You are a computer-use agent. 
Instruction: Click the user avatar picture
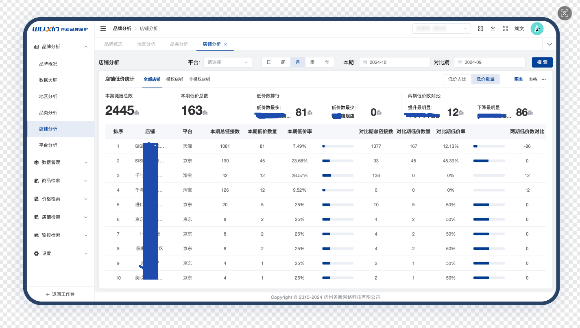click(537, 28)
